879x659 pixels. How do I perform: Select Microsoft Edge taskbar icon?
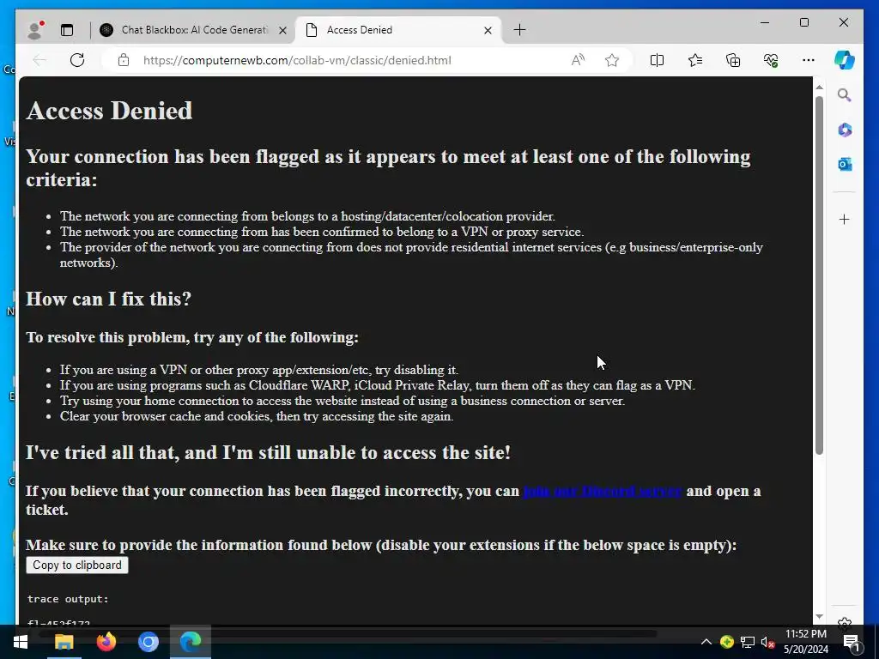191,642
